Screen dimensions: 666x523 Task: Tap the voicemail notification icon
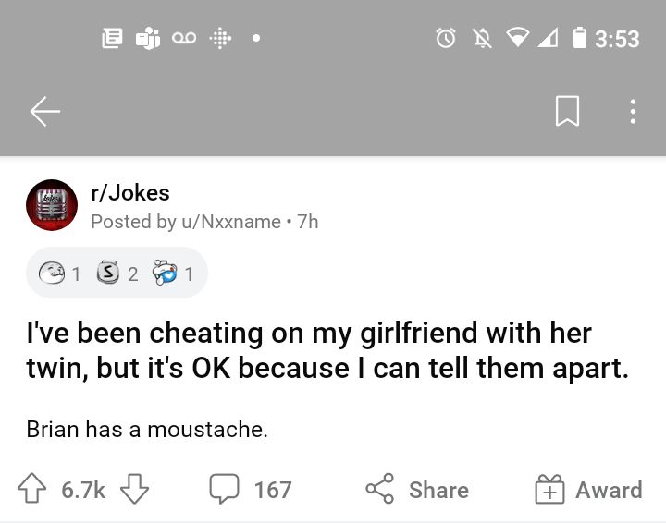pyautogui.click(x=185, y=38)
